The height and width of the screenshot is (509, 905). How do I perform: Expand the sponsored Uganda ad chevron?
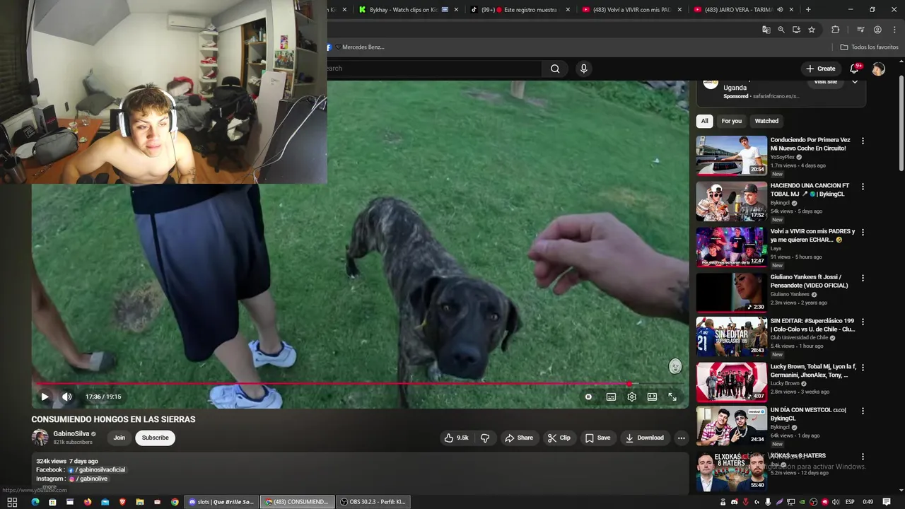[x=855, y=82]
